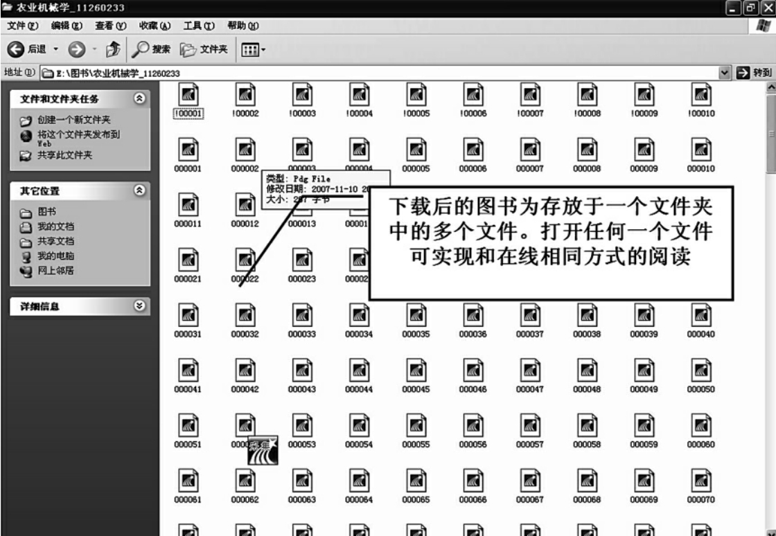Click the vertical scrollbar thumb
Image resolution: width=776 pixels, height=536 pixels.
click(x=771, y=134)
